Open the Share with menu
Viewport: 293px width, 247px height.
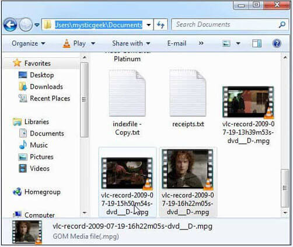(x=131, y=43)
